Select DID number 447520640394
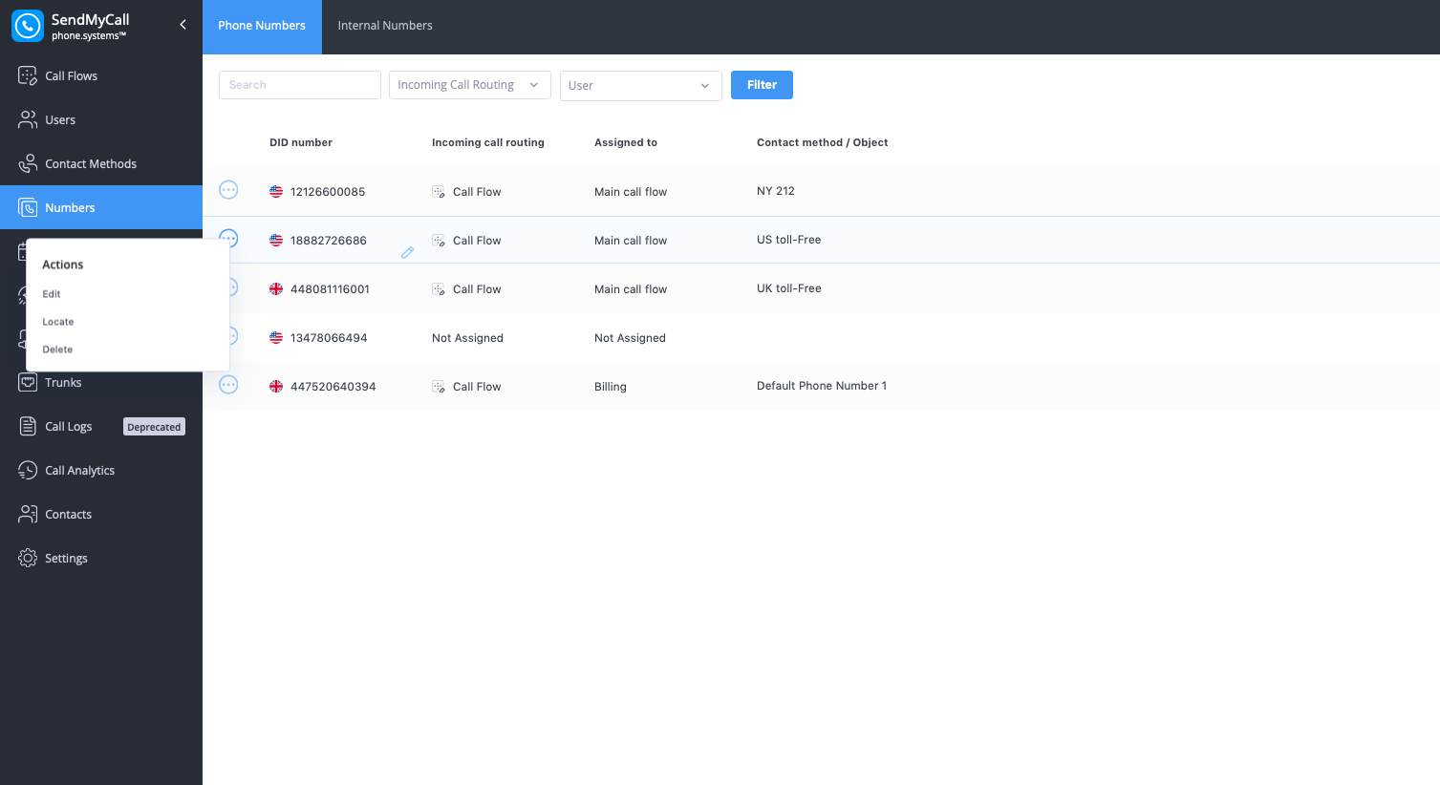Image resolution: width=1440 pixels, height=785 pixels. pos(333,387)
